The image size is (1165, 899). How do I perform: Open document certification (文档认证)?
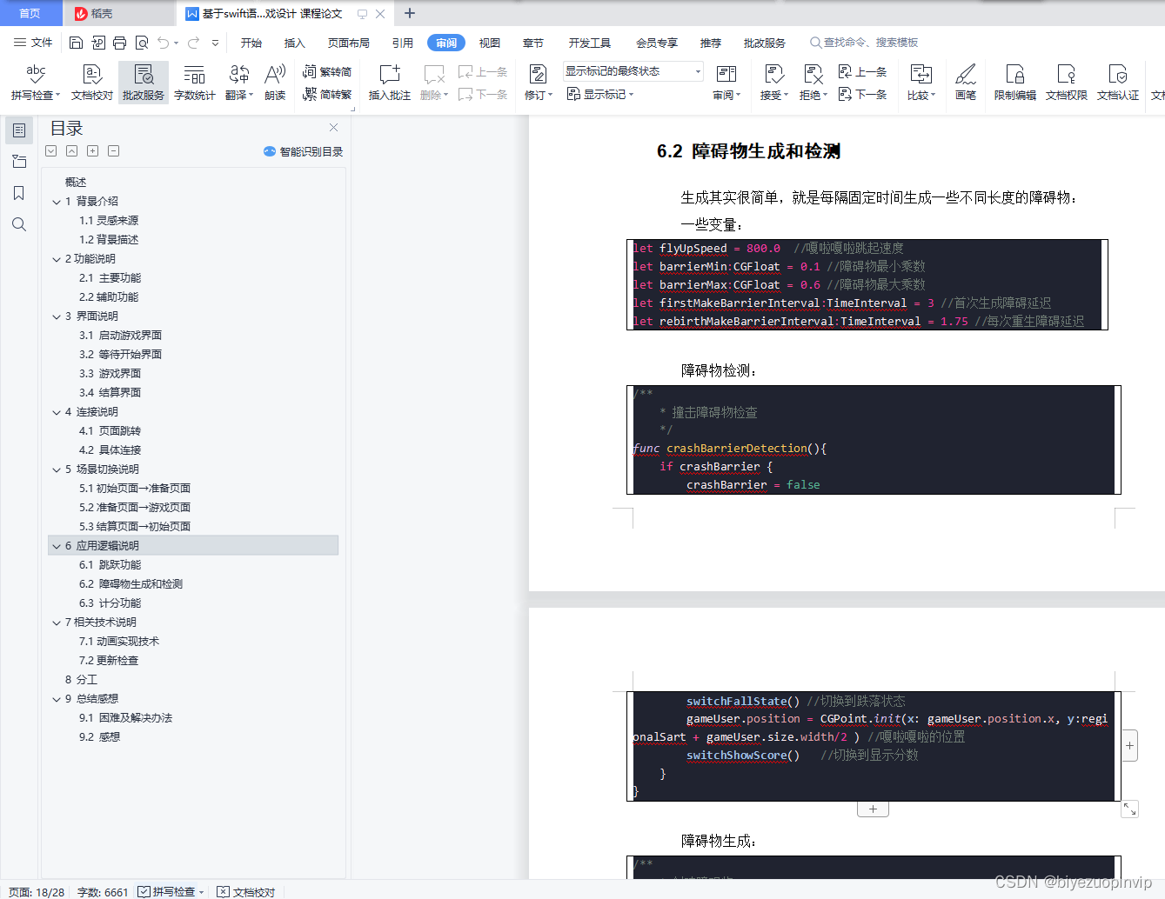pos(1118,83)
